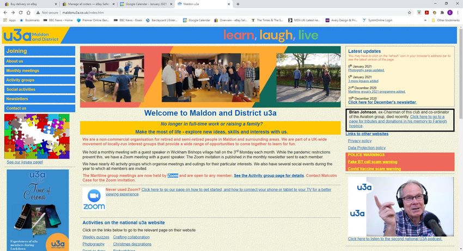Open the Crafting collaboration link
Image resolution: width=463 pixels, height=251 pixels.
(x=131, y=237)
